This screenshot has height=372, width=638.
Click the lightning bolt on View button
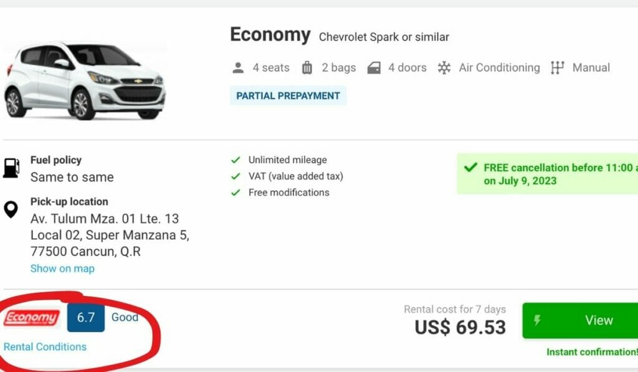point(537,320)
